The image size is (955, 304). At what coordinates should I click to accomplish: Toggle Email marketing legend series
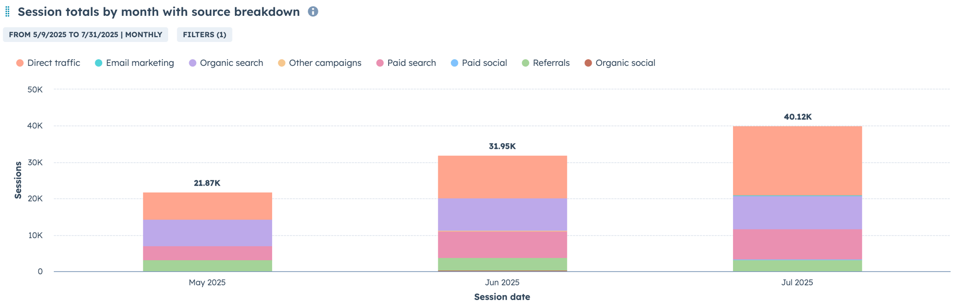(x=134, y=63)
